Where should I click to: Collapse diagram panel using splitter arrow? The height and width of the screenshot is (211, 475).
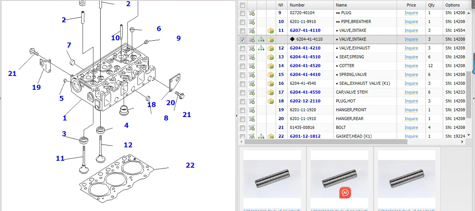tap(237, 115)
